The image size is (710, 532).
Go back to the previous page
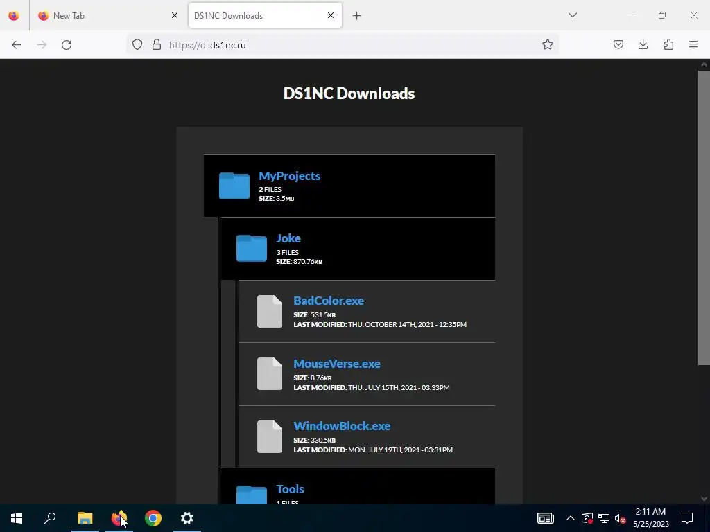coord(17,44)
